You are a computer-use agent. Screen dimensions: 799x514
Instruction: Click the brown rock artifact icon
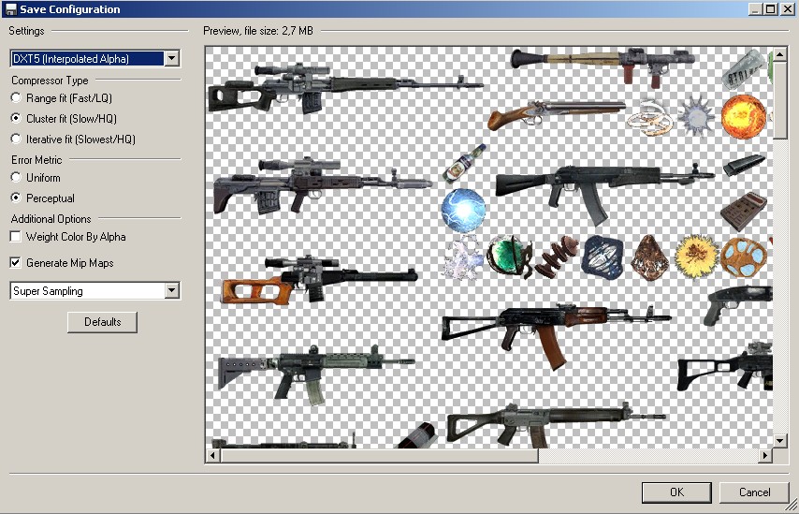pyautogui.click(x=649, y=257)
